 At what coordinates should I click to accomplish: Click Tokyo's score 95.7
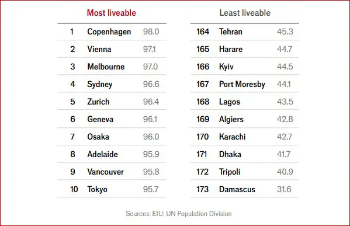tap(151, 189)
